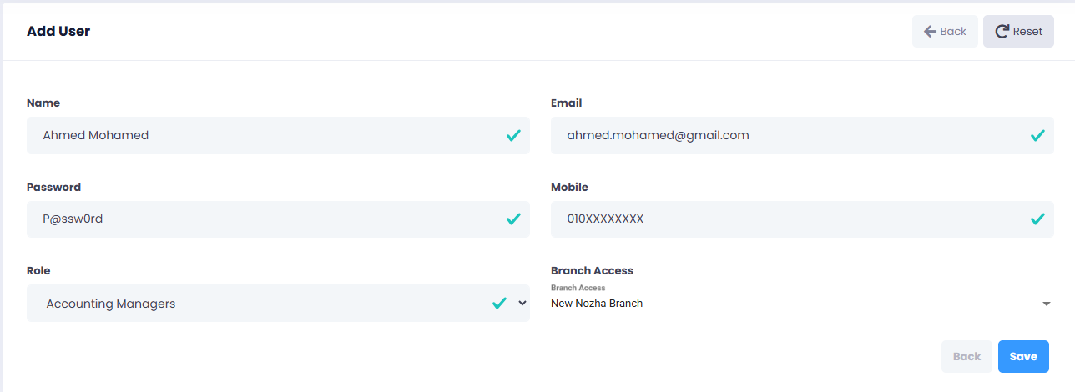Click the Password field showing P@ssw0rd
The width and height of the screenshot is (1075, 392).
tap(250, 219)
